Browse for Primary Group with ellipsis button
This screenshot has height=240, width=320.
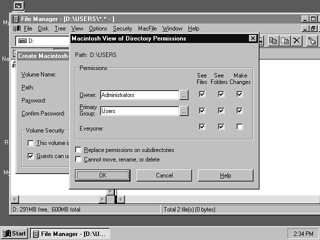184,111
